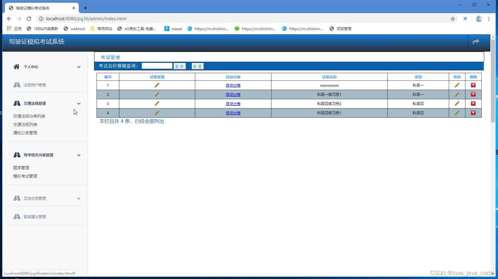Open 注册用户管理 in the sidebar
The height and width of the screenshot is (279, 498).
pos(35,85)
